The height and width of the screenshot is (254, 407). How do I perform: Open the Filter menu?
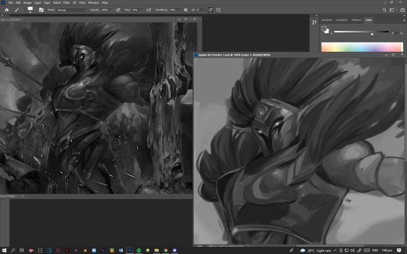(66, 2)
